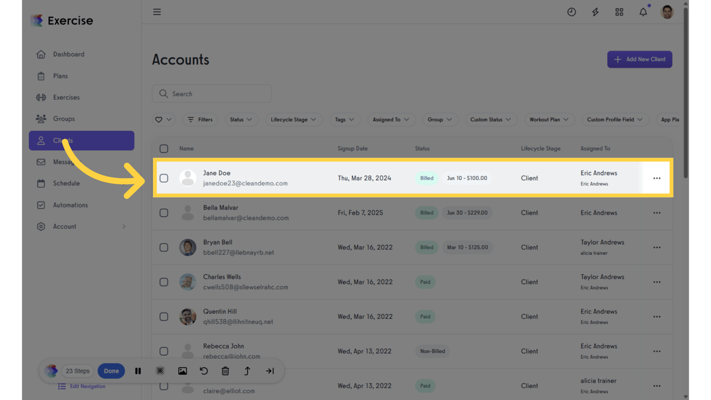Select the Exercises dumbbell icon in sidebar
This screenshot has width=711, height=400.
(x=41, y=97)
